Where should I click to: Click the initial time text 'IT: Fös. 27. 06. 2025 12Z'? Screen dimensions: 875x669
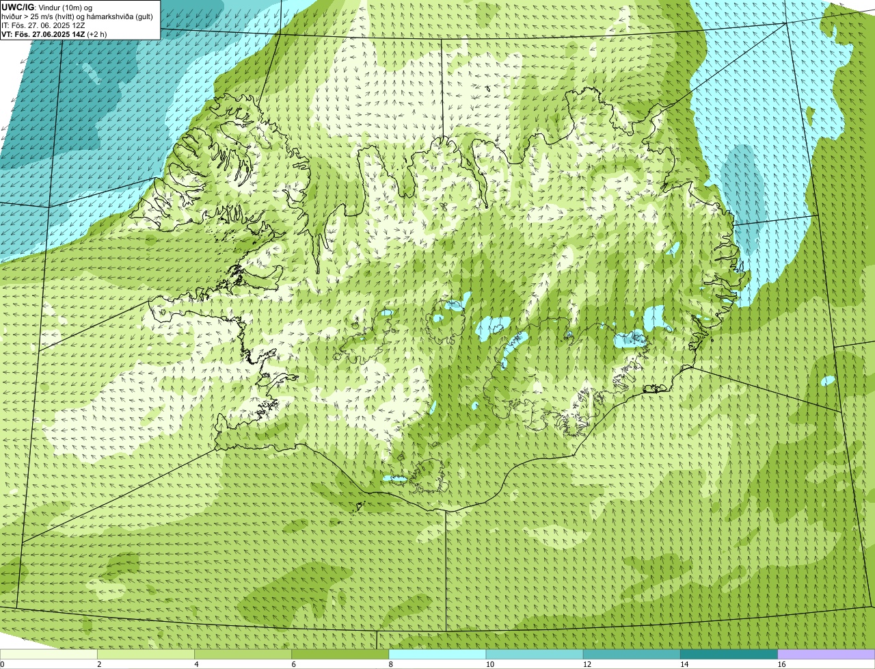click(x=43, y=25)
